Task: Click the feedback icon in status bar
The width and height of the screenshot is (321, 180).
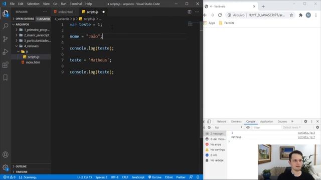Action: (191, 177)
